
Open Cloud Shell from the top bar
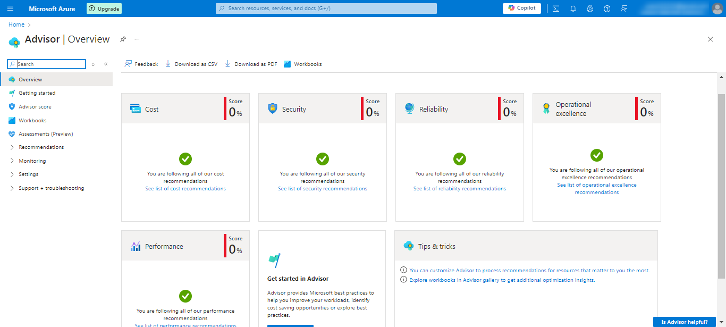click(555, 9)
